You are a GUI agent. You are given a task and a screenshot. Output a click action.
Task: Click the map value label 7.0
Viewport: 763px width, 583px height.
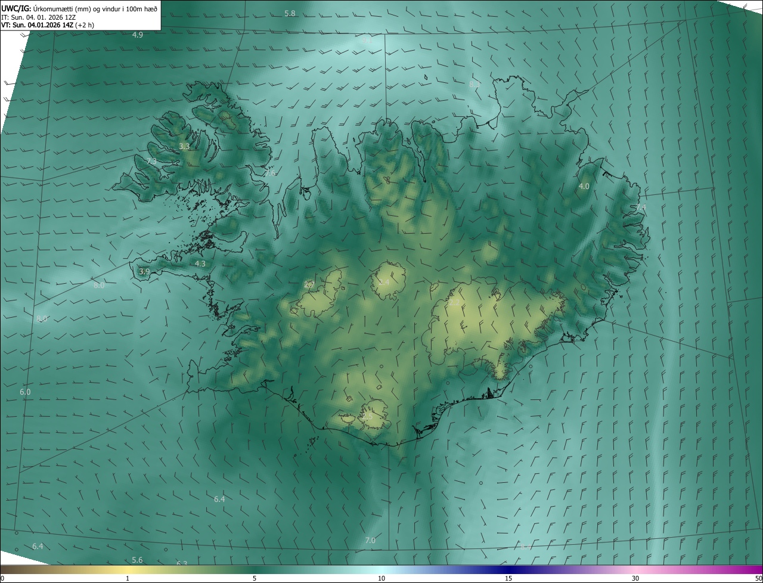370,540
